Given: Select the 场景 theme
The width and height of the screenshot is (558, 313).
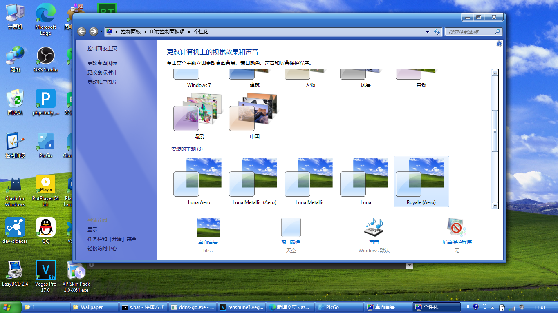Looking at the screenshot, I should coord(199,116).
